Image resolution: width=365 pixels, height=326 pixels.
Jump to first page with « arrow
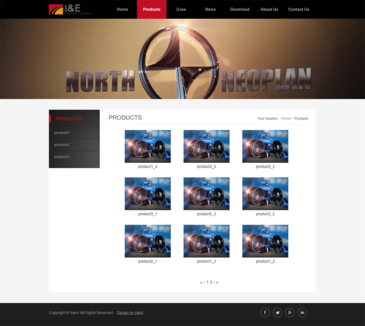[201, 283]
